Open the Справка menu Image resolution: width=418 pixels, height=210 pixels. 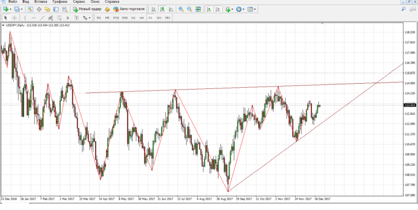click(x=112, y=2)
